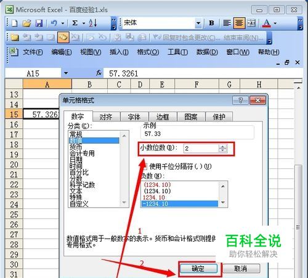Click the yellow folder icon in reviewing toolbar
The width and height of the screenshot is (308, 278).
coord(15,38)
